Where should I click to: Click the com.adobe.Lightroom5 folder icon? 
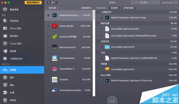coord(107,47)
